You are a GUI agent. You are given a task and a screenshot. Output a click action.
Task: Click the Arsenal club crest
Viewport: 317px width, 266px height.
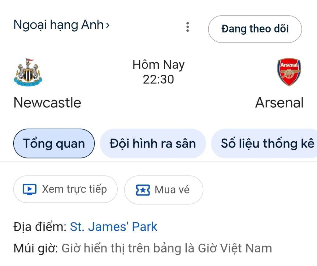[289, 72]
